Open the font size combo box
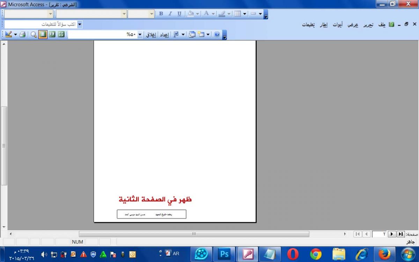This screenshot has width=419, height=262. coord(141,14)
